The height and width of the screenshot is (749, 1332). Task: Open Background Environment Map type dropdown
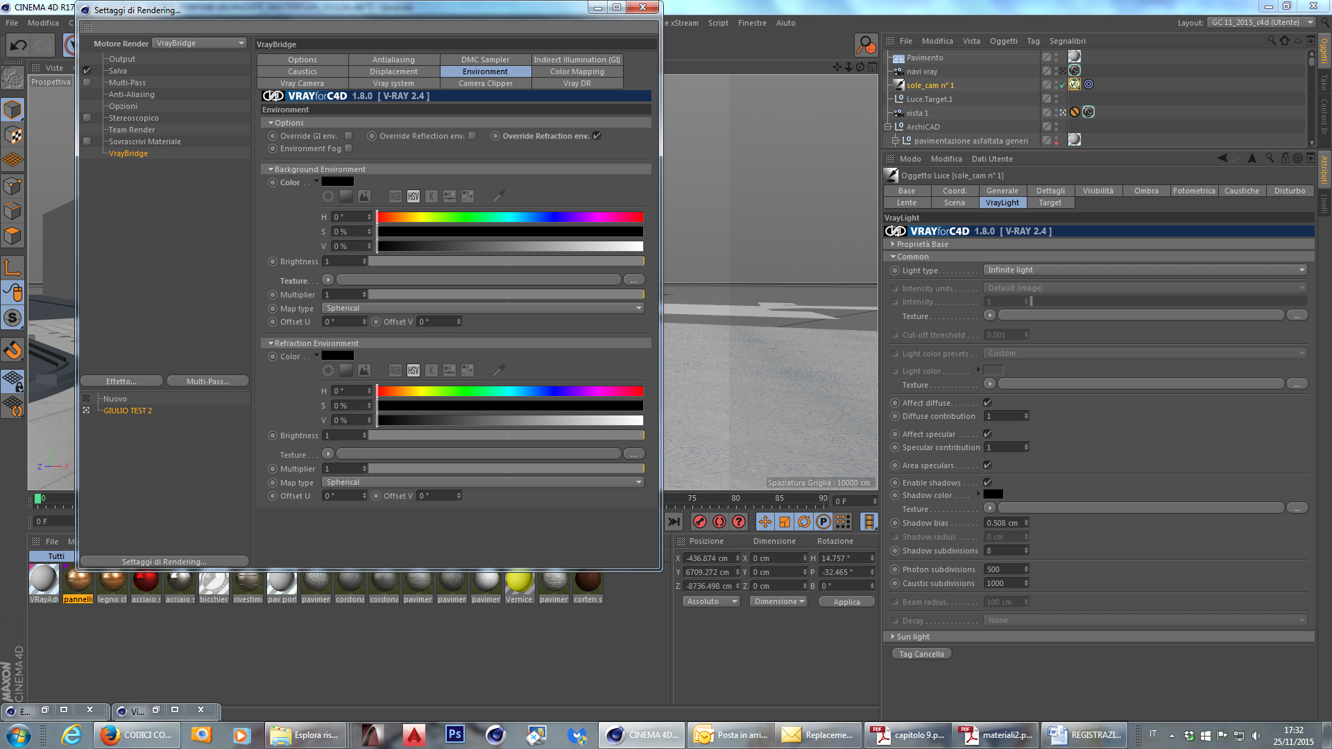484,309
